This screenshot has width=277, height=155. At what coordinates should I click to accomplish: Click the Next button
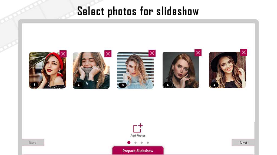click(243, 143)
